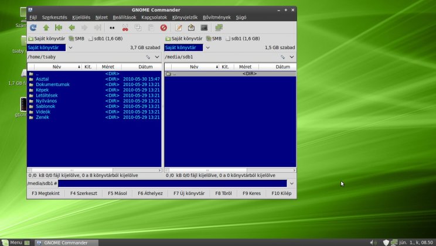Open the Nézet menu

coord(101,17)
